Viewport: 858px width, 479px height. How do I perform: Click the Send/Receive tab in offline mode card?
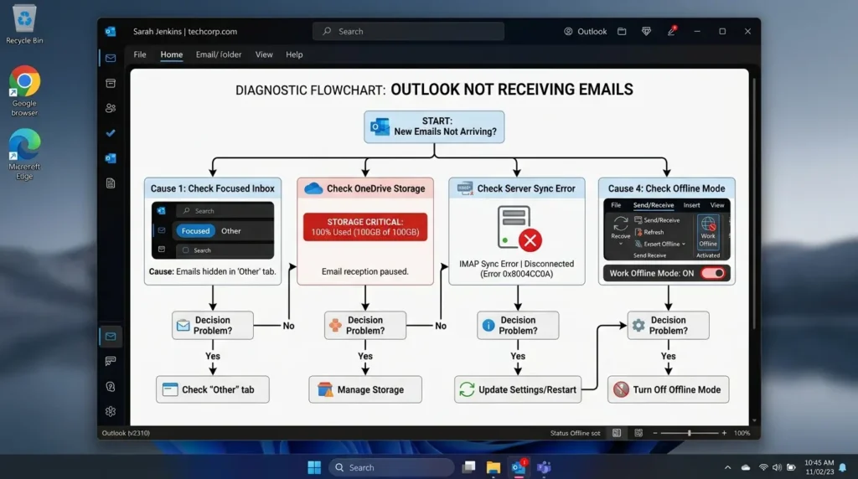(654, 205)
